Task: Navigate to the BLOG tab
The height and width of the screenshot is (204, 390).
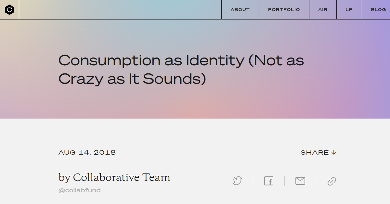Action: tap(378, 9)
